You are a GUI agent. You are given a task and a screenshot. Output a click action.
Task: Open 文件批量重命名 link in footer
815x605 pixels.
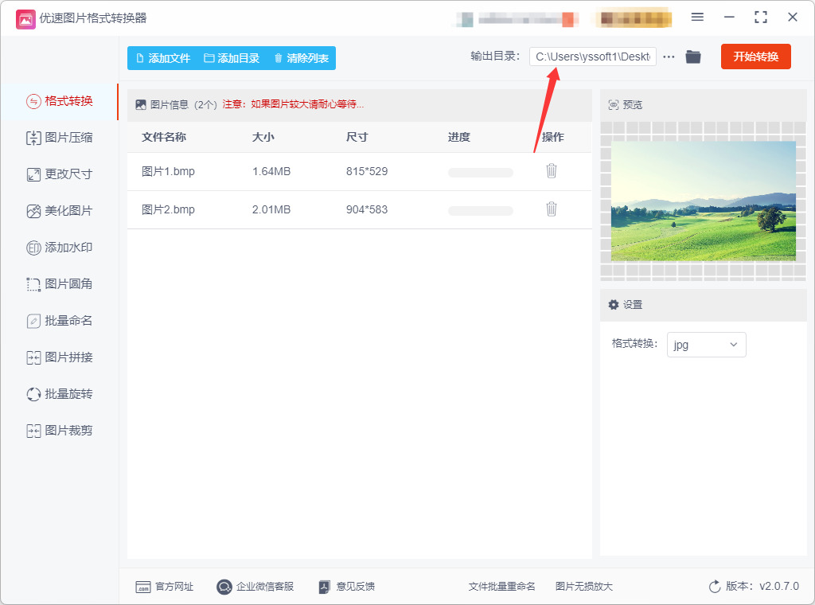coord(501,587)
